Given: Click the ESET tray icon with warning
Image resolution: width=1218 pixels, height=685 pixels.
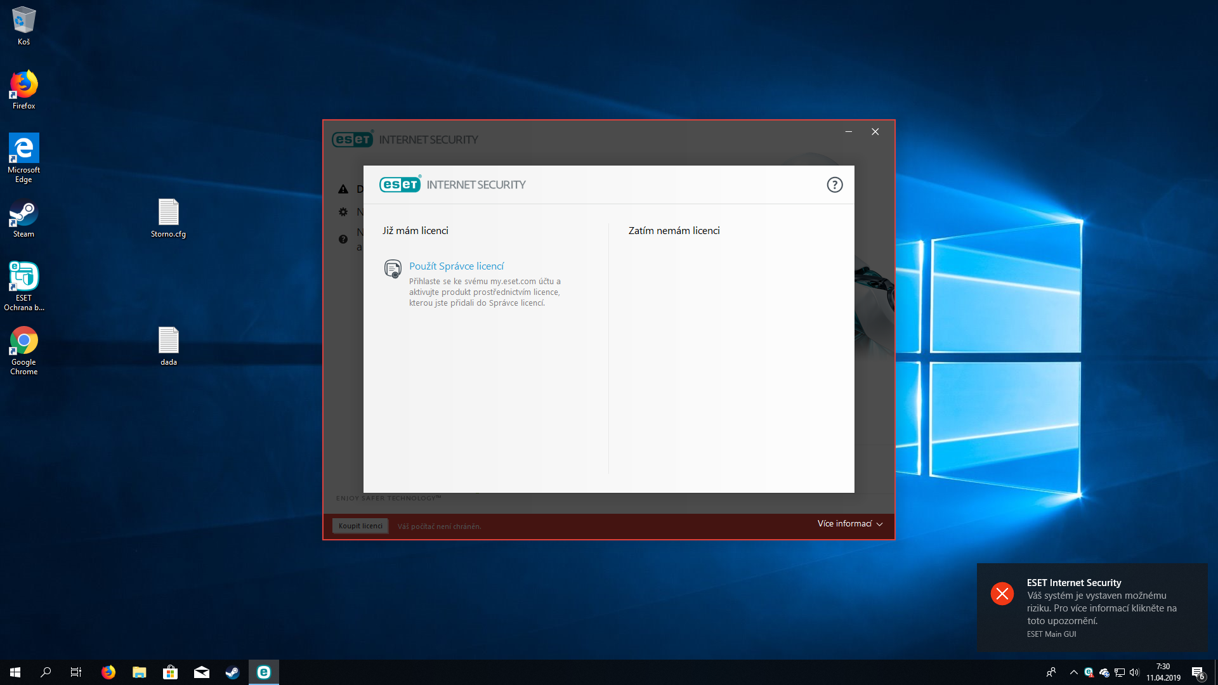Looking at the screenshot, I should point(1089,672).
